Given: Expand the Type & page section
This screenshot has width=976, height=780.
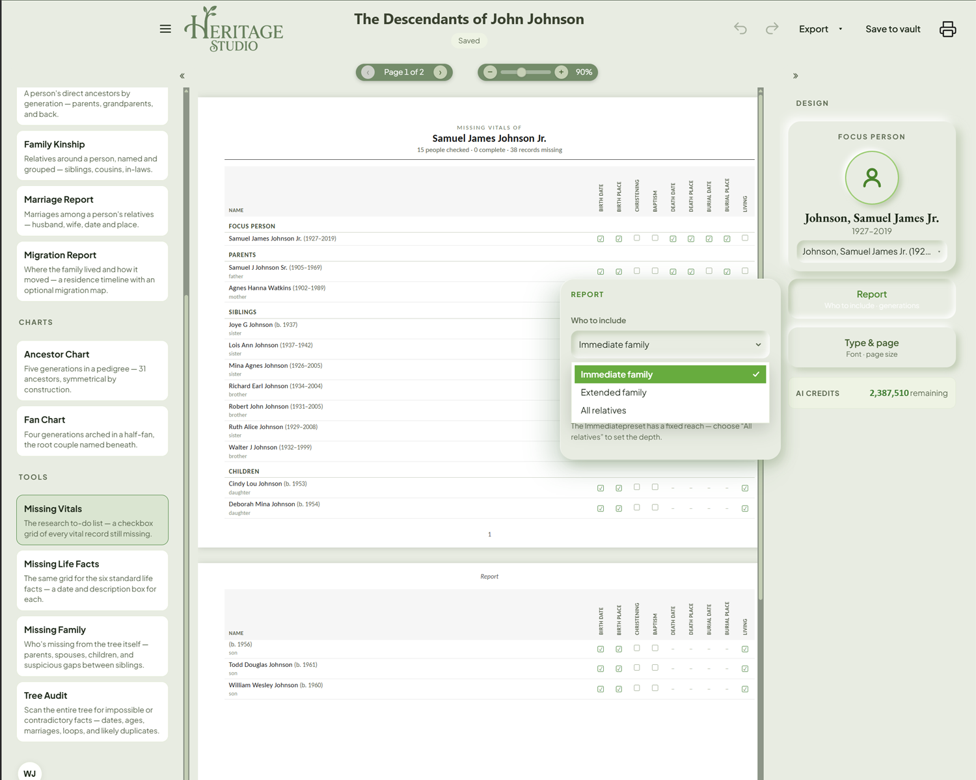Looking at the screenshot, I should [872, 348].
